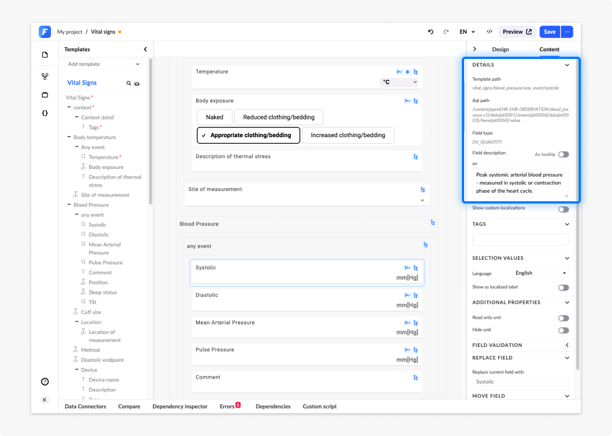
Task: Open the tree structure icon in sidebar
Action: coord(45,77)
